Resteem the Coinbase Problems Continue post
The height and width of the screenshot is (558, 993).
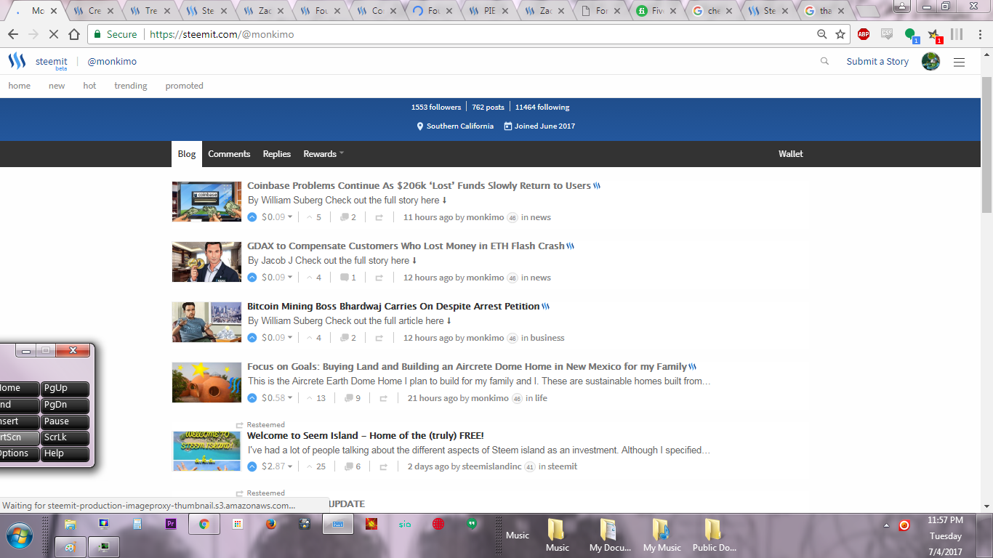tap(379, 217)
